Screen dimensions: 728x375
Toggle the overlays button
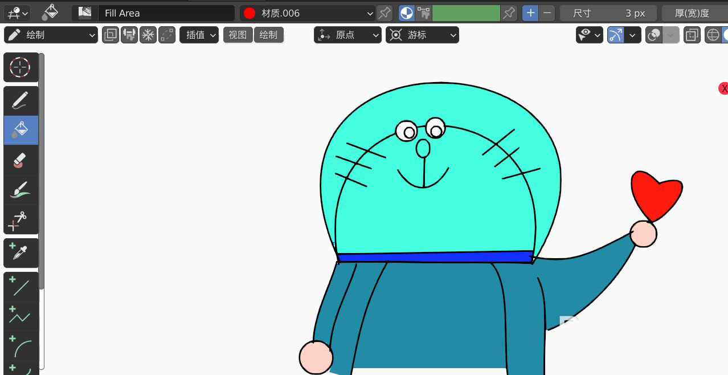(x=654, y=35)
